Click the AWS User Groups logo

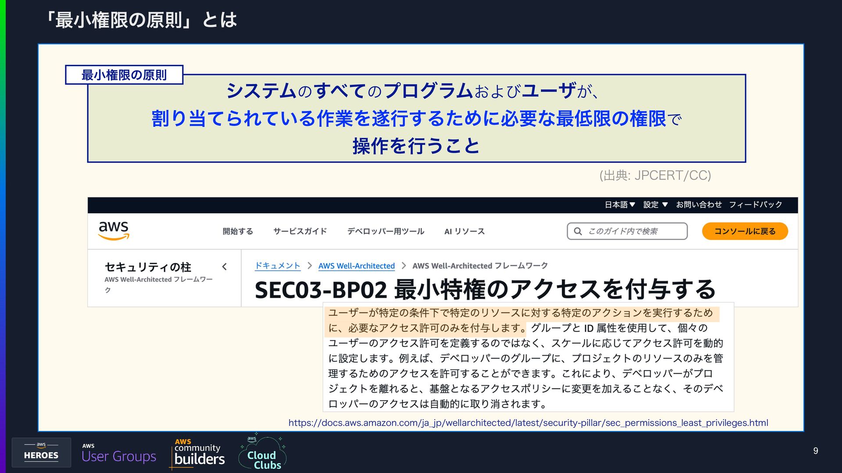tap(119, 453)
